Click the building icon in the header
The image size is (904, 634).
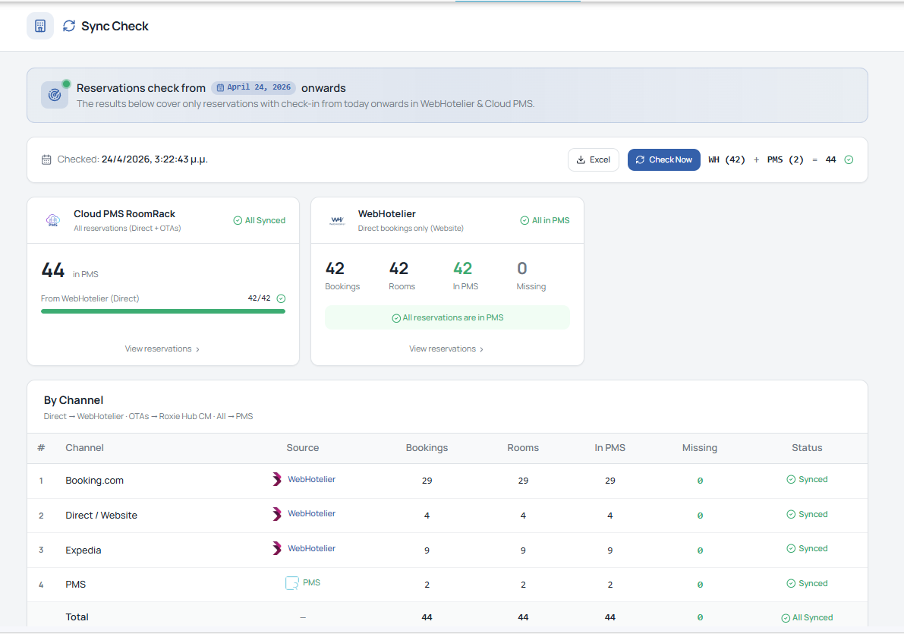[x=40, y=26]
